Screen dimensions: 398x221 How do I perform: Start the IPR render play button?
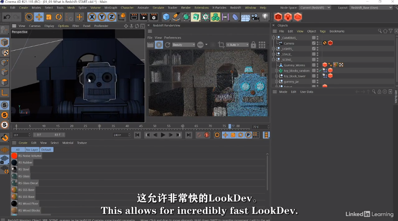pyautogui.click(x=159, y=45)
